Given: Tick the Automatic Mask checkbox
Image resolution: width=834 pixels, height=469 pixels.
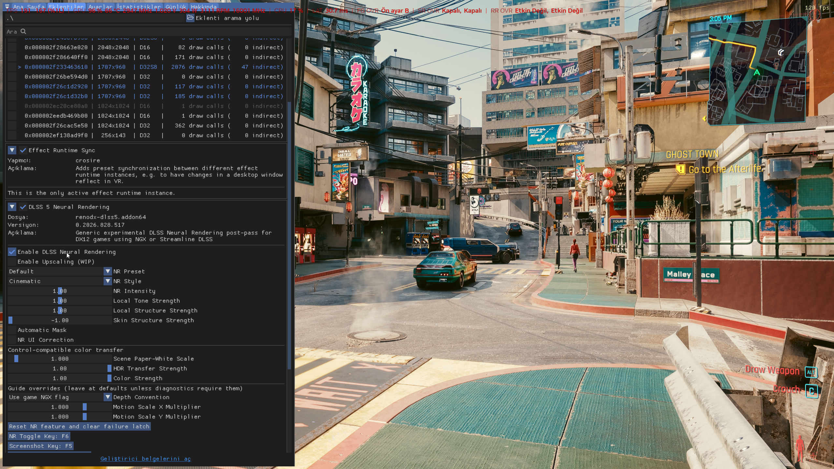Looking at the screenshot, I should tap(12, 330).
